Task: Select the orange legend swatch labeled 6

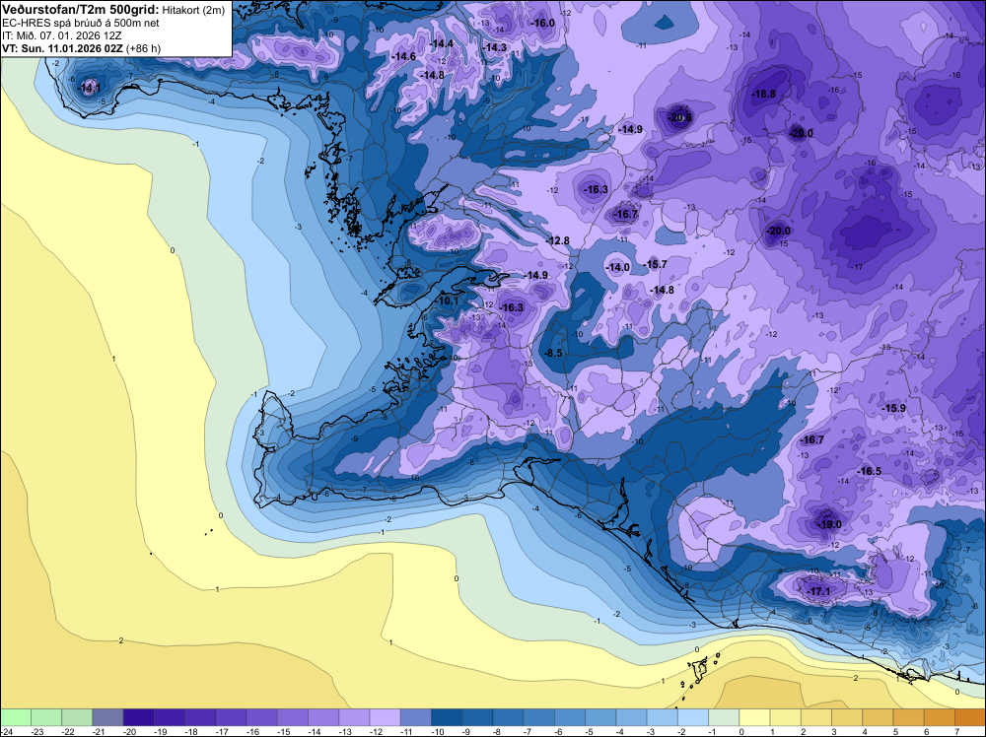Action: [940, 717]
